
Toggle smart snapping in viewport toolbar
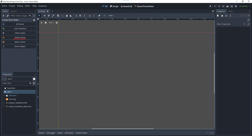[x=76, y=16]
